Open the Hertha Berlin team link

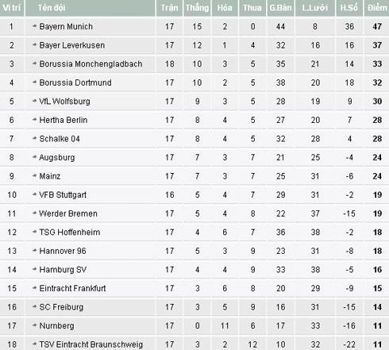click(64, 120)
